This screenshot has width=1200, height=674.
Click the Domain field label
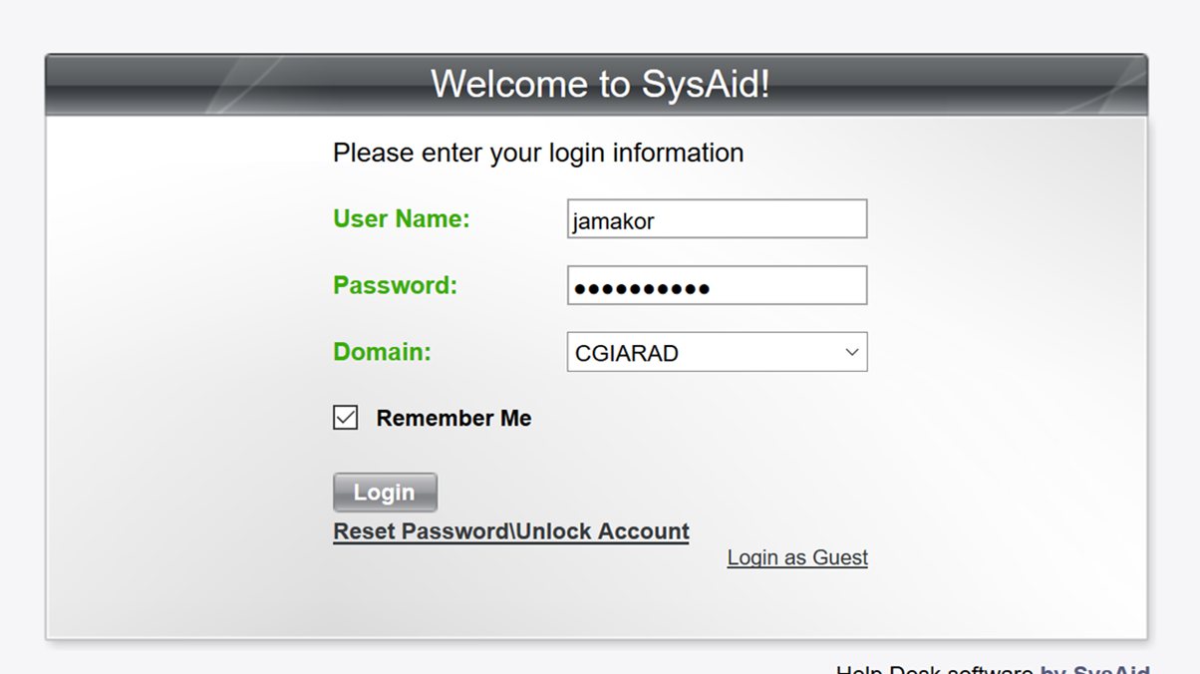pyautogui.click(x=382, y=352)
